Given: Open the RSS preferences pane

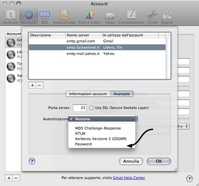Looking at the screenshot, I should pyautogui.click(x=45, y=17).
